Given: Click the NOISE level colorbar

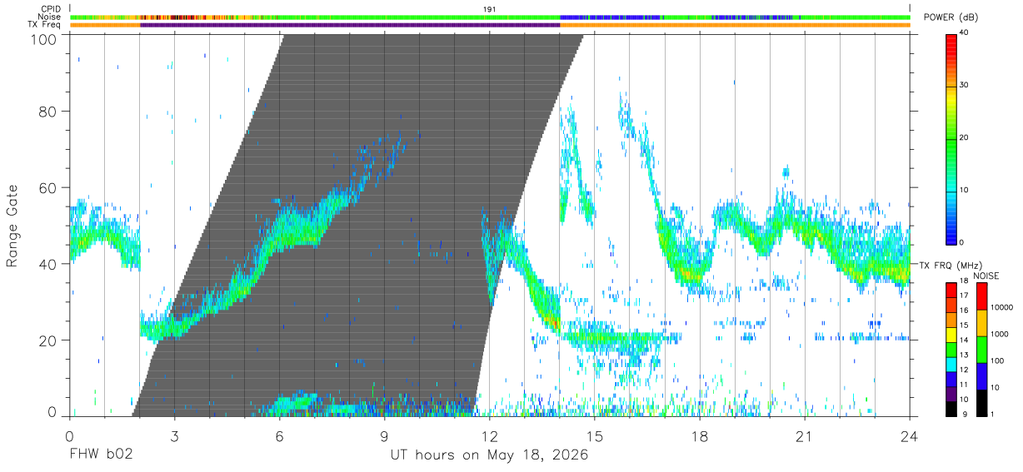Looking at the screenshot, I should coord(982,350).
